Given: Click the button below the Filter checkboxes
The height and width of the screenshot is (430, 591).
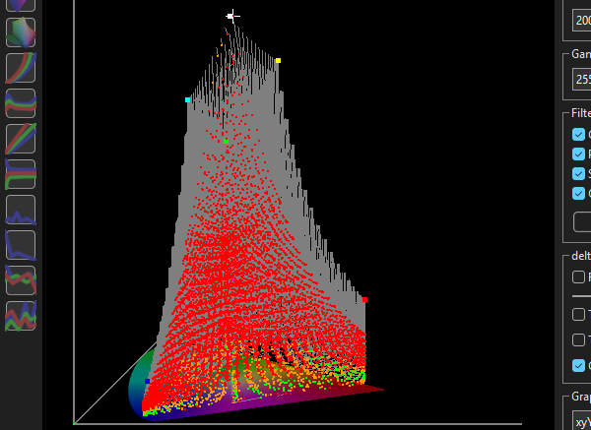Looking at the screenshot, I should 582,221.
